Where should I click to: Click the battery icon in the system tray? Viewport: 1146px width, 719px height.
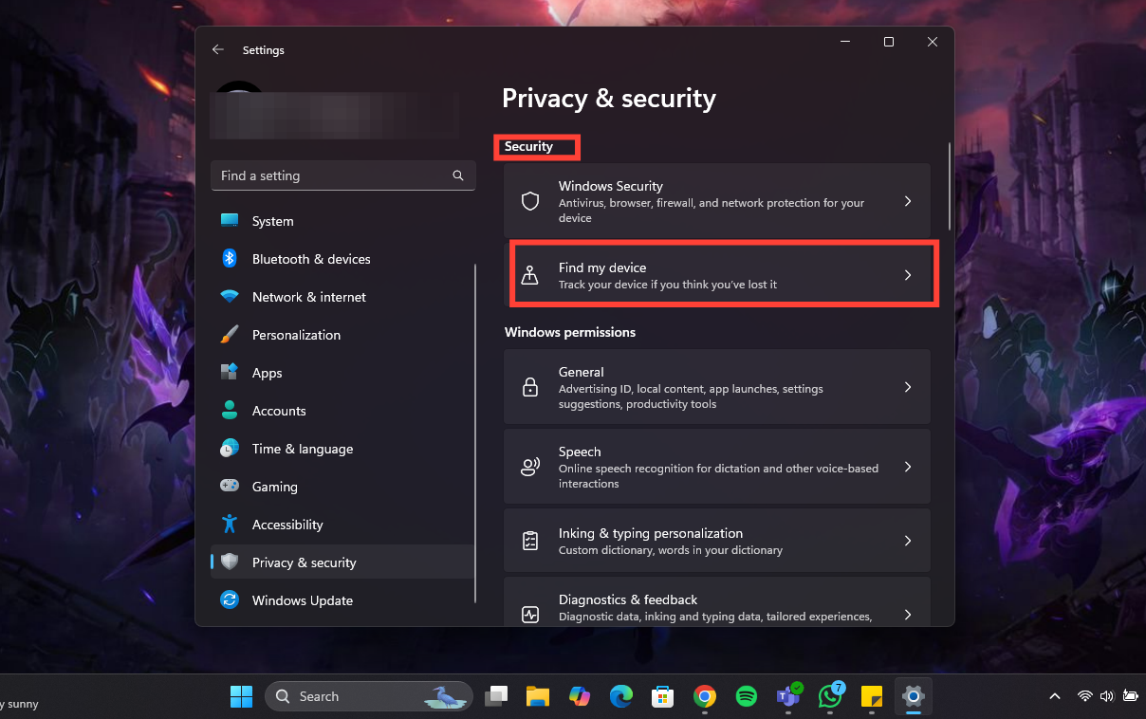click(x=1130, y=696)
